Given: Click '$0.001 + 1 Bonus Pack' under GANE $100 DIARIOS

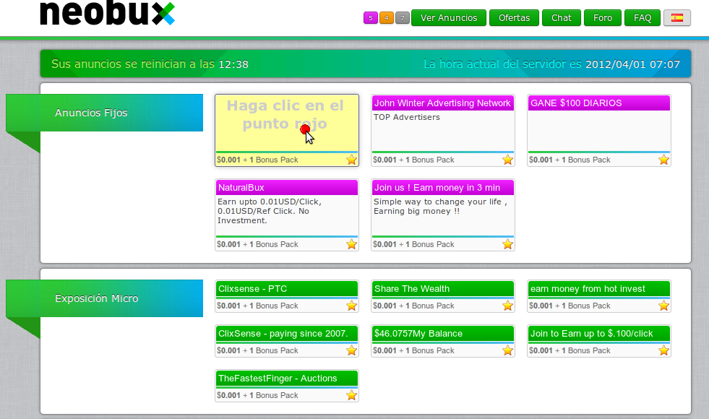Looking at the screenshot, I should pyautogui.click(x=570, y=160).
